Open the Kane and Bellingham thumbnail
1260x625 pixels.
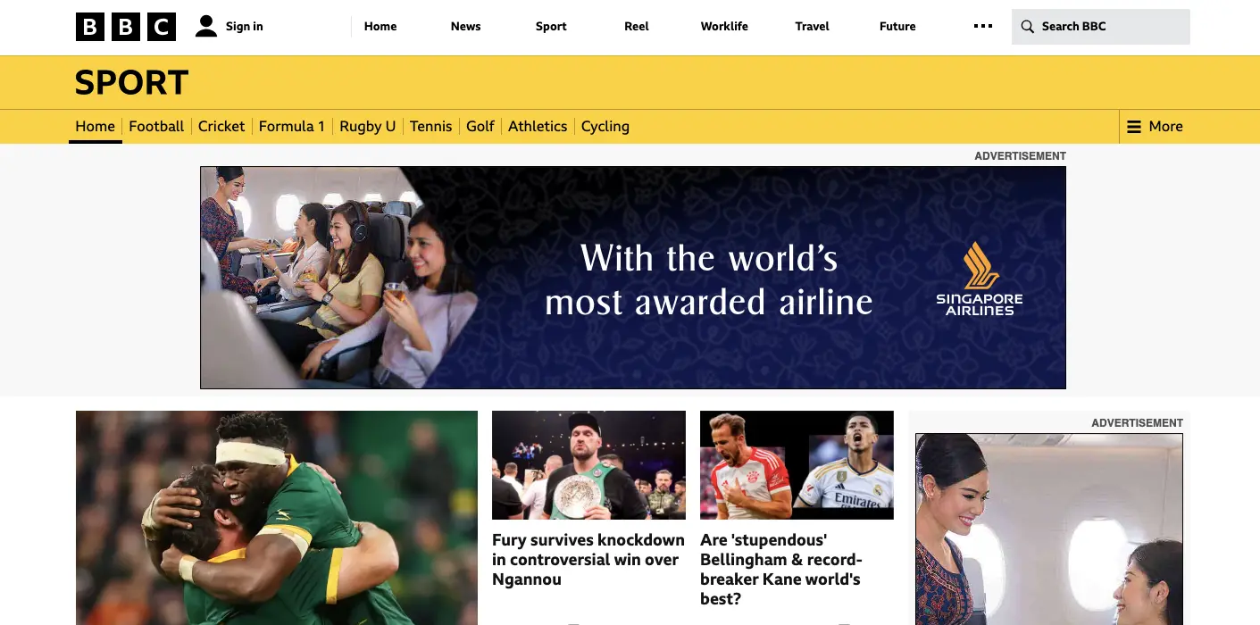(x=797, y=465)
